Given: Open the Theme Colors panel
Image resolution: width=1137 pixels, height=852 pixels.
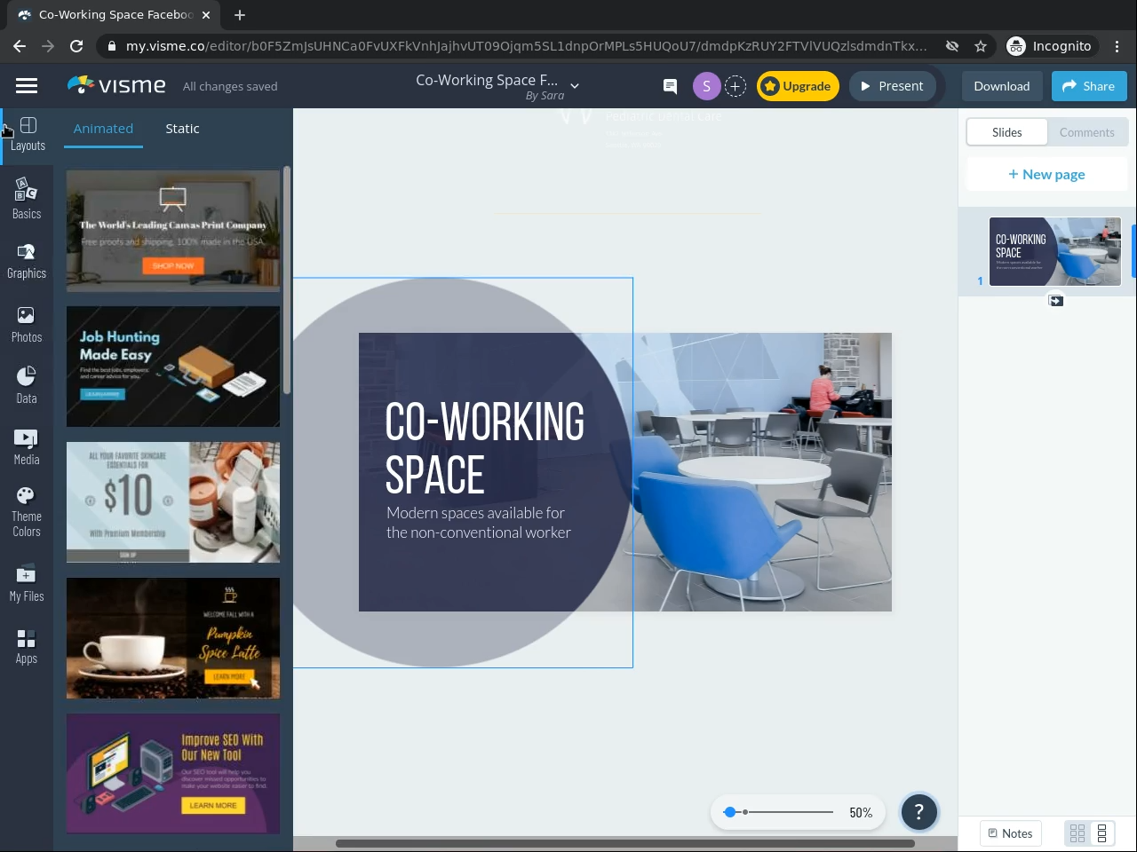Looking at the screenshot, I should pyautogui.click(x=27, y=512).
